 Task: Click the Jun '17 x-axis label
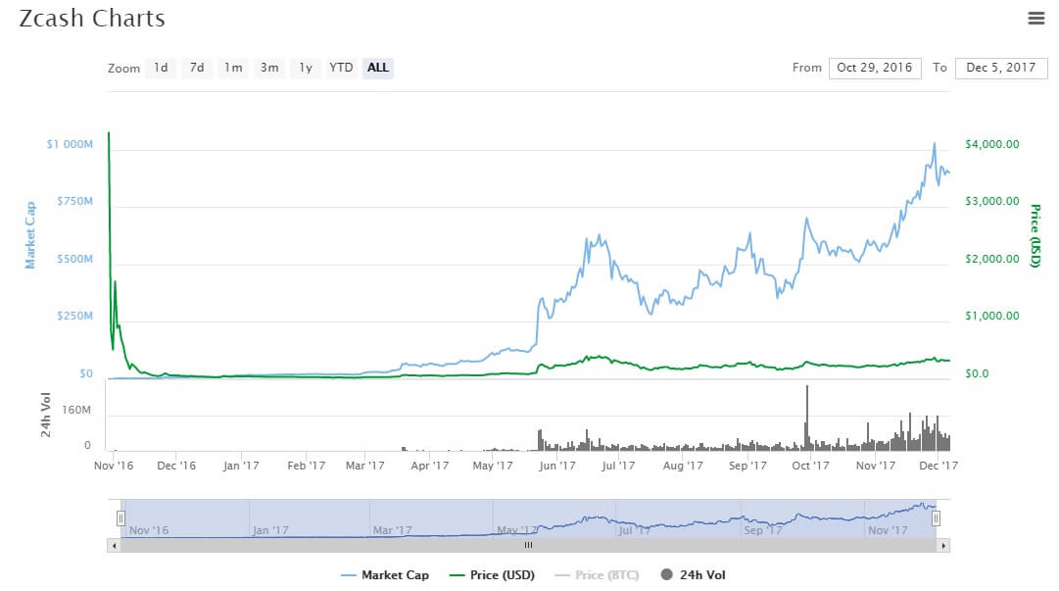(x=557, y=466)
